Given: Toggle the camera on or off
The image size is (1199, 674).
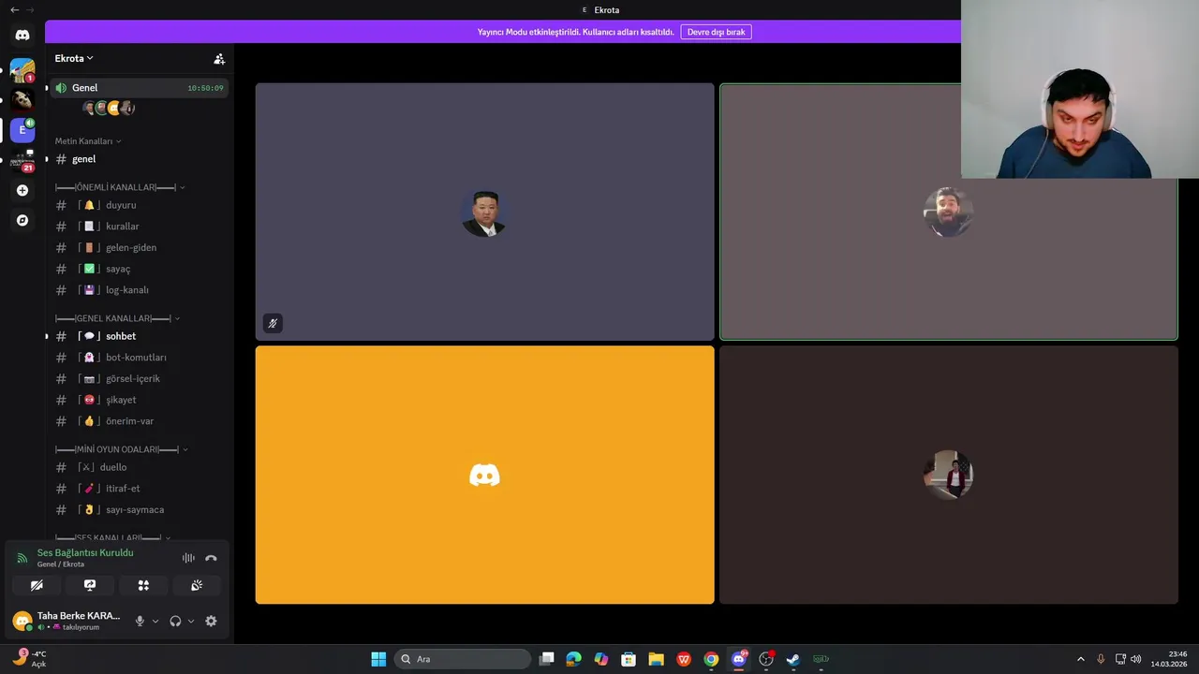Looking at the screenshot, I should (37, 585).
